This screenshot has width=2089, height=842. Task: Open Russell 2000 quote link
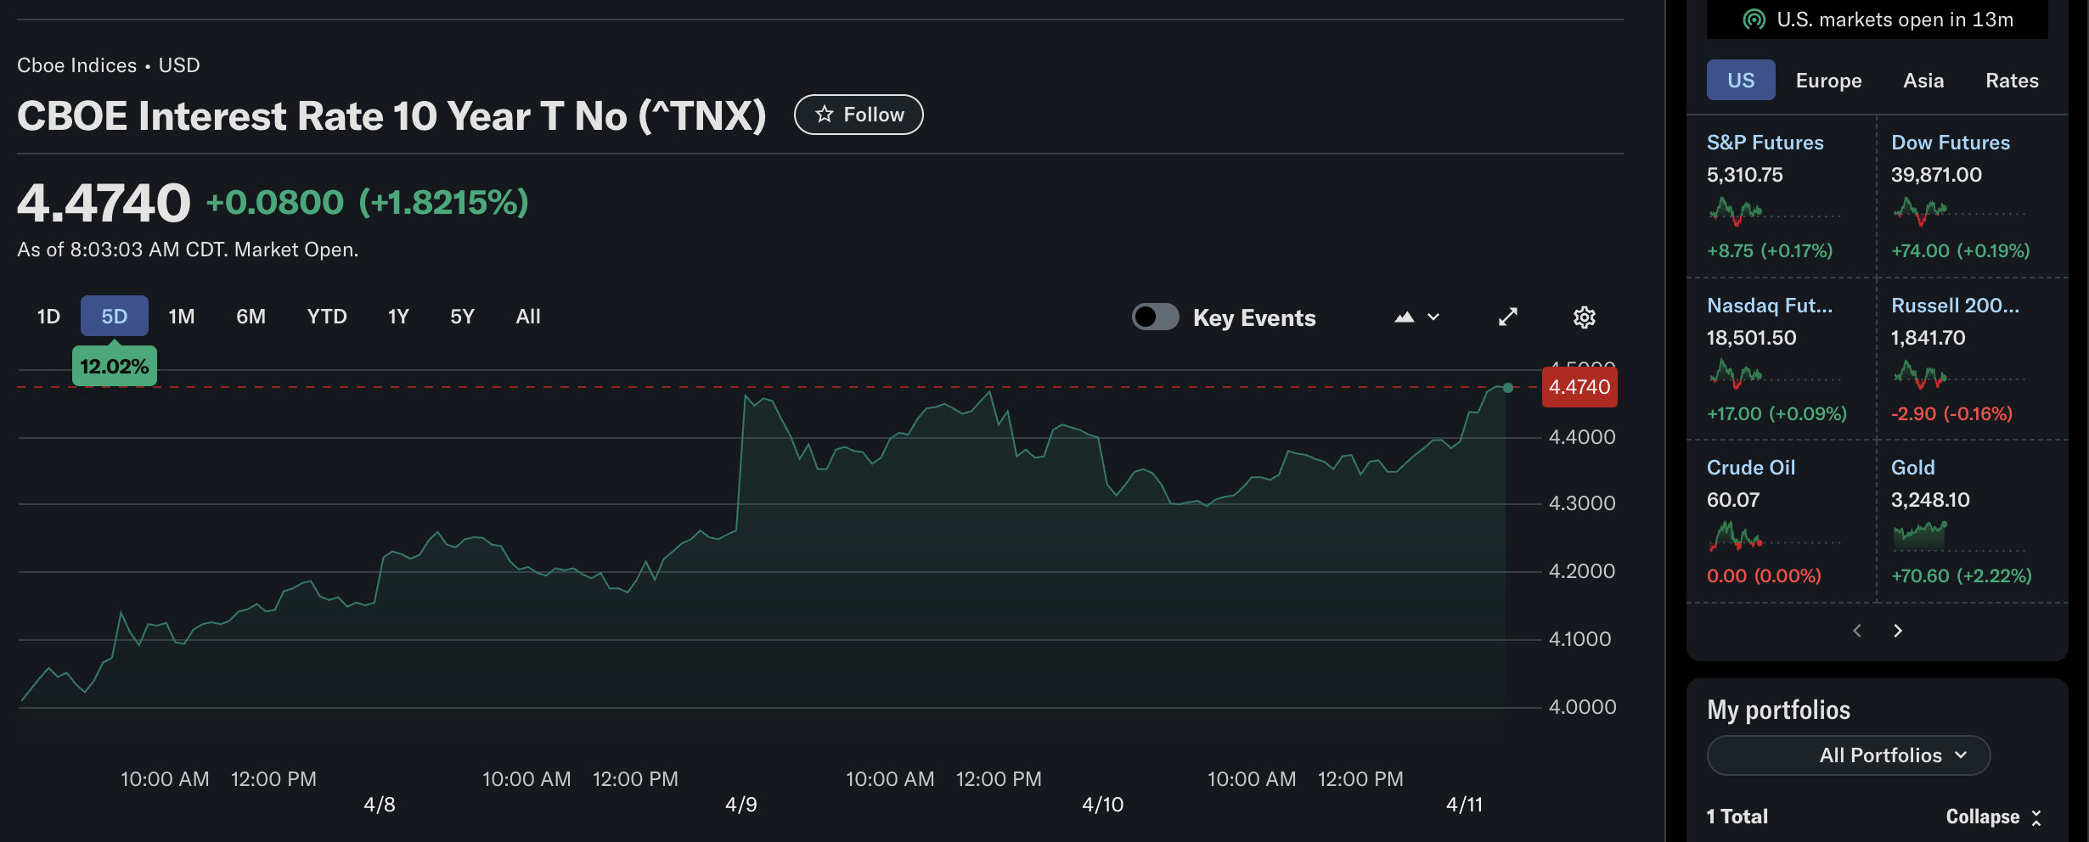pyautogui.click(x=1955, y=306)
